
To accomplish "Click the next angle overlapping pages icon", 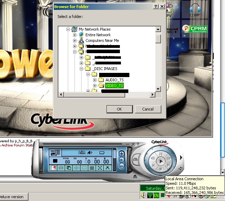I will (x=69, y=168).
